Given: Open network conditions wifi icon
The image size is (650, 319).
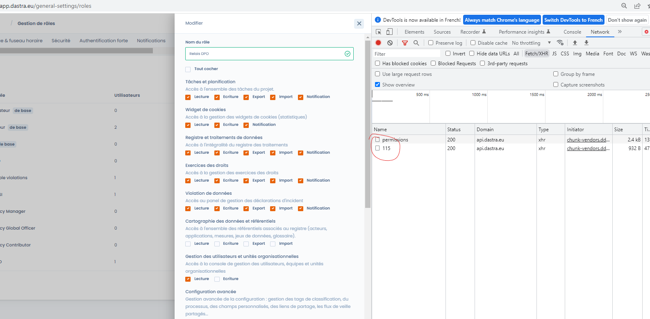Looking at the screenshot, I should (x=560, y=43).
